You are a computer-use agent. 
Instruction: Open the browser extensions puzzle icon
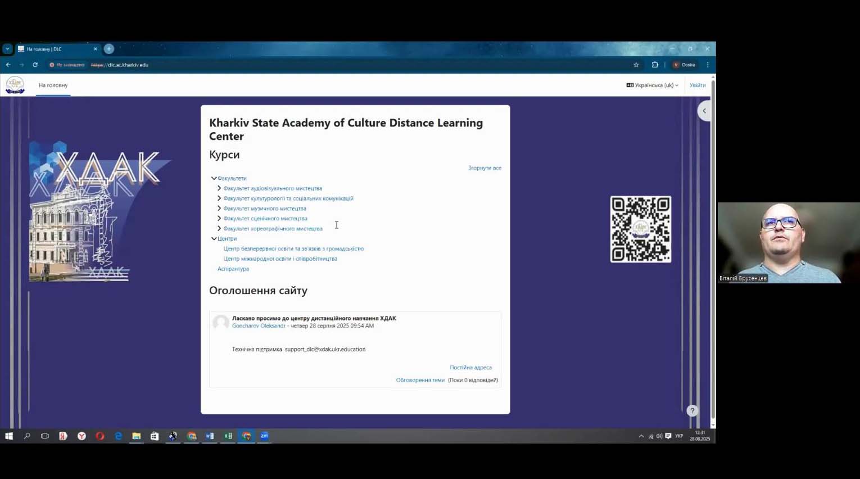tap(655, 65)
